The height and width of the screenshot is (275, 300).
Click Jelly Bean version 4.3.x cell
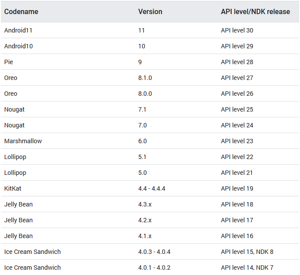pos(145,204)
